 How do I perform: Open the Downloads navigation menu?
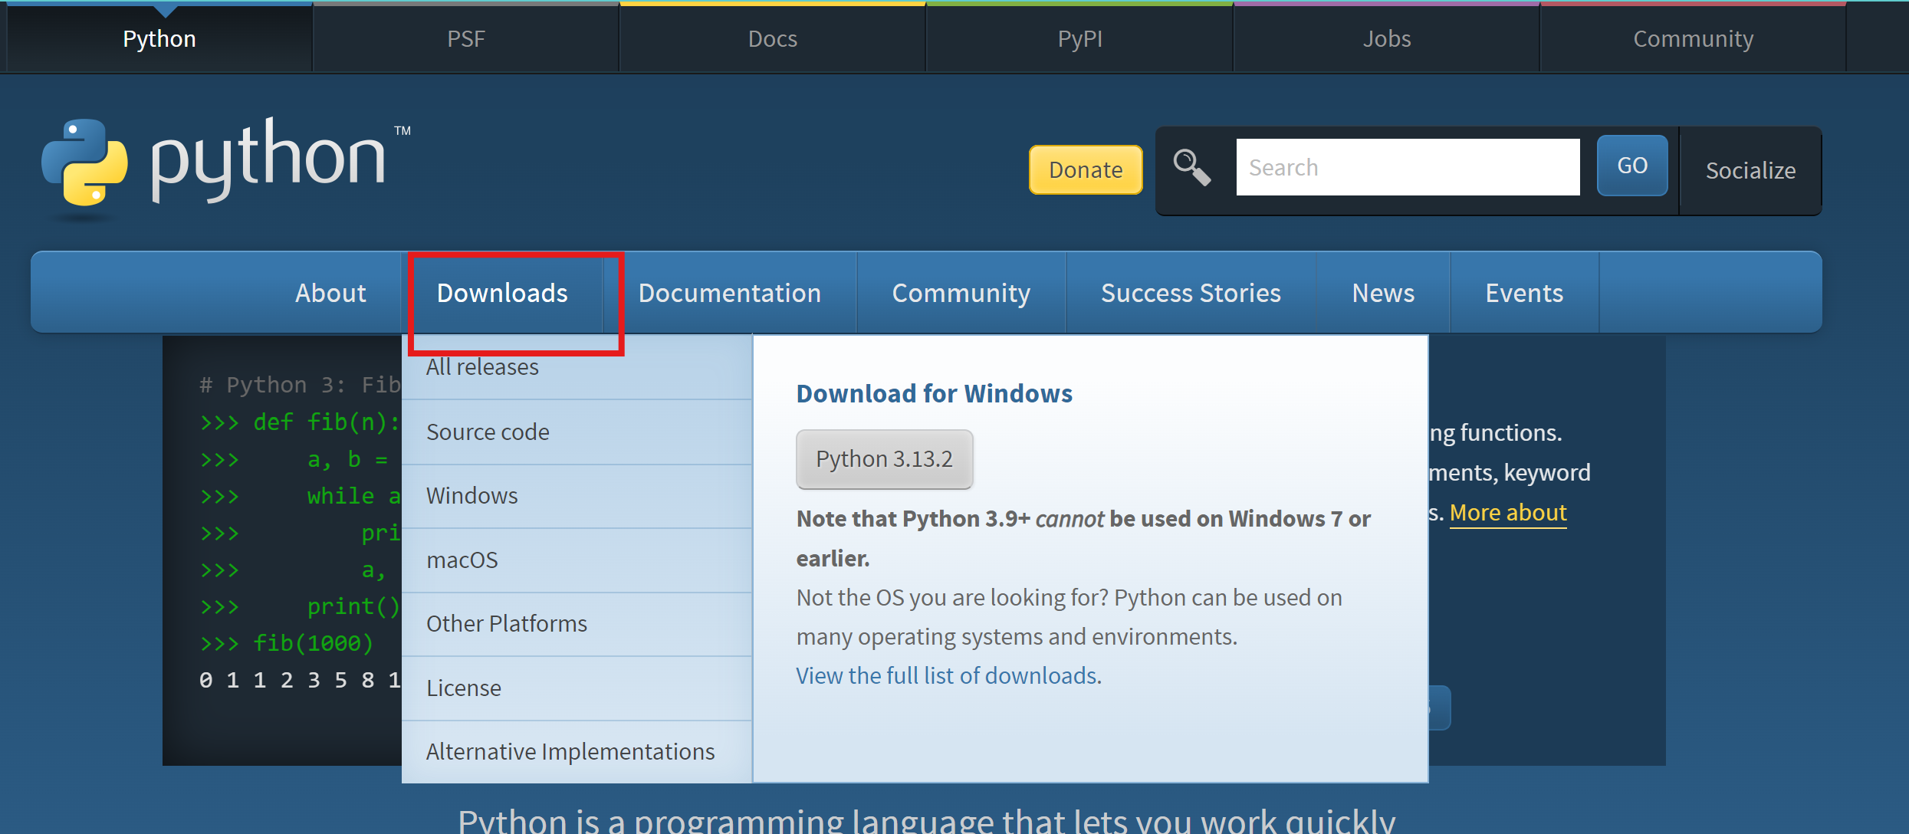tap(502, 293)
